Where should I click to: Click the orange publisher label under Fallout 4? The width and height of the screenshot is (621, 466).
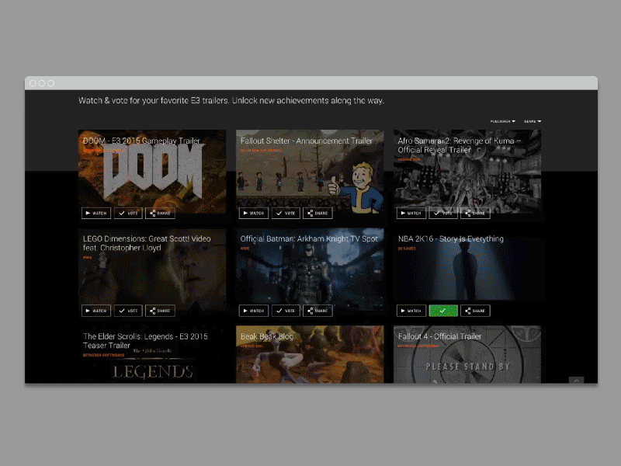[418, 346]
